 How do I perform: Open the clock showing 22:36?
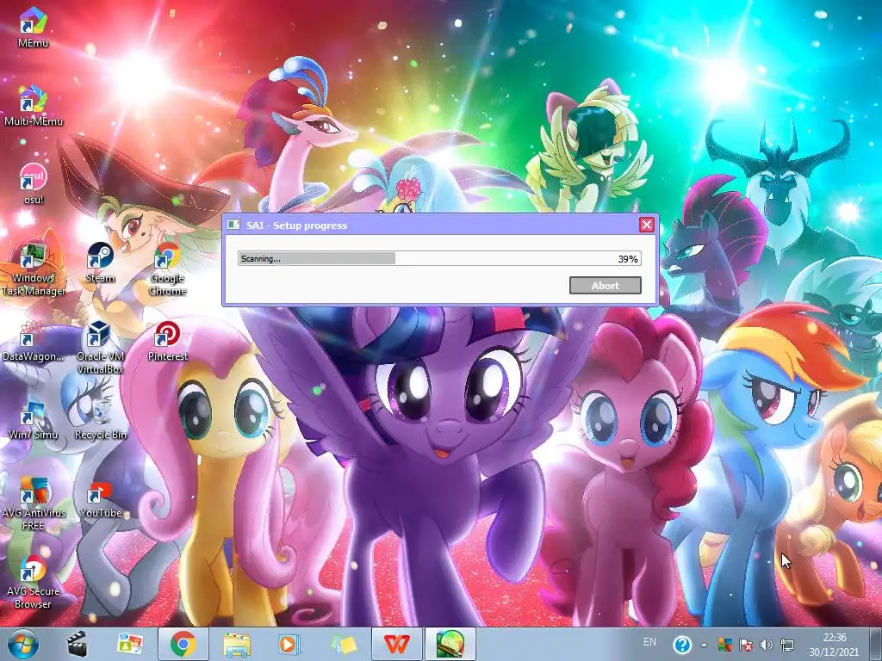(834, 645)
